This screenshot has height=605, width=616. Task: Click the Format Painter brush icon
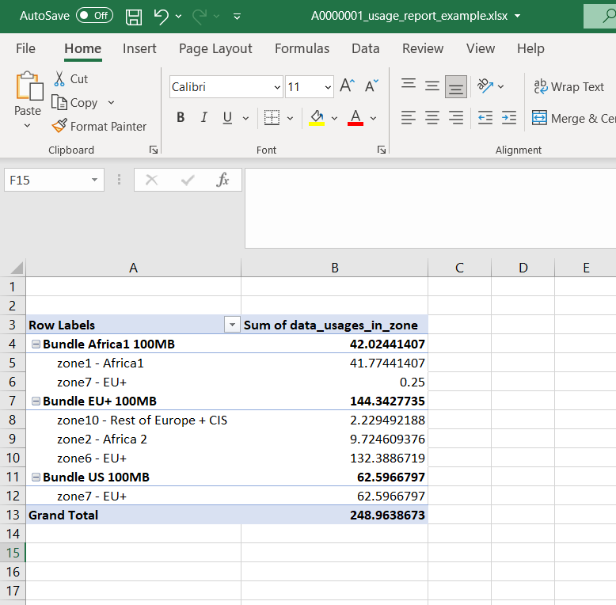pos(59,126)
